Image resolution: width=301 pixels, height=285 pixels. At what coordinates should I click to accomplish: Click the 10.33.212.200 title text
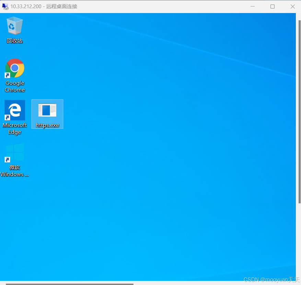click(x=26, y=7)
